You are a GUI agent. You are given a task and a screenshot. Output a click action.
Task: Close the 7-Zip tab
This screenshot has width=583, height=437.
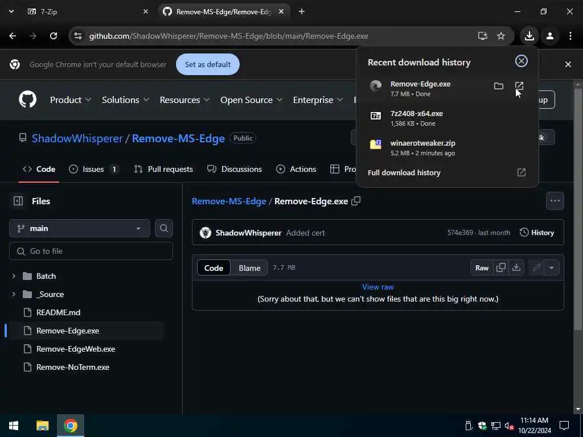click(x=146, y=12)
